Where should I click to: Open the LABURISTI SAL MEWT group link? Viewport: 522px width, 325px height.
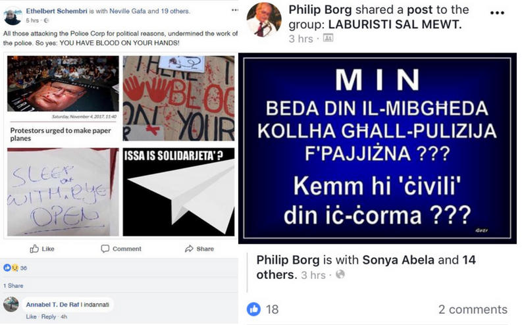click(x=395, y=24)
